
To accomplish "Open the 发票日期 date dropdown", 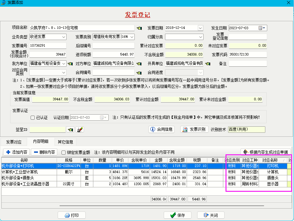I will (200, 28).
